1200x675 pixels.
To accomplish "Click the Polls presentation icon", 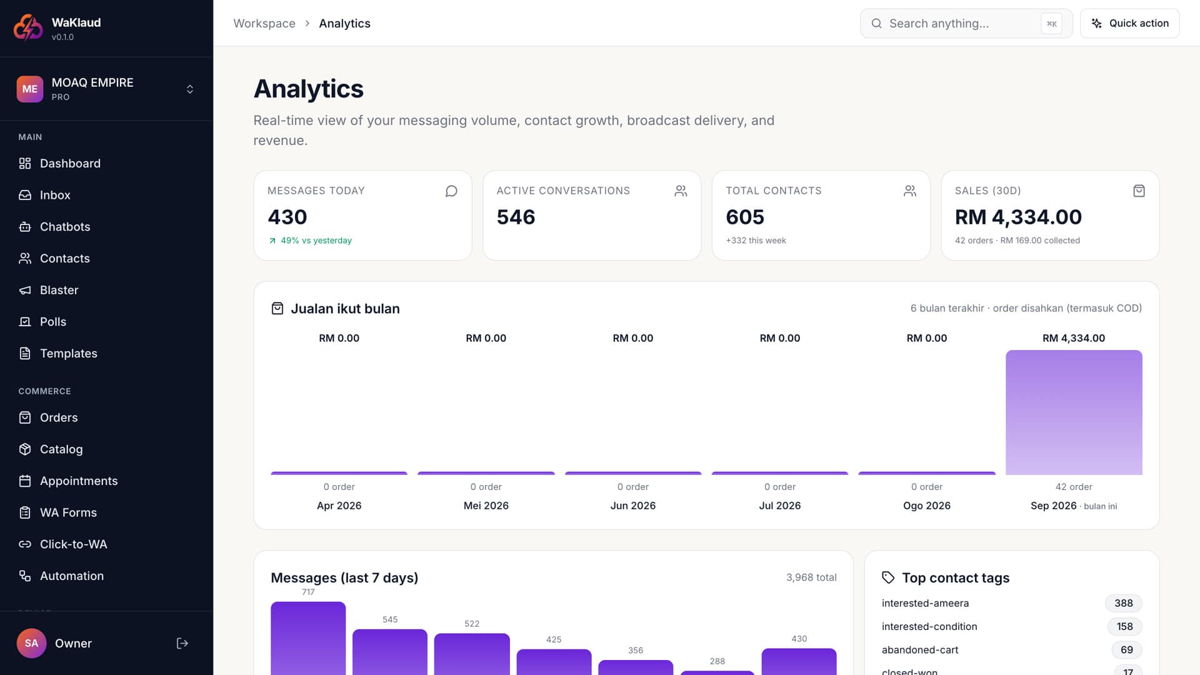I will (x=25, y=322).
